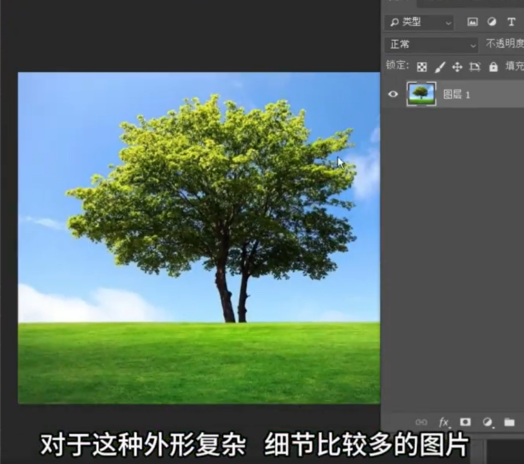
Task: Hide 图层 1 with eye icon
Action: click(393, 94)
